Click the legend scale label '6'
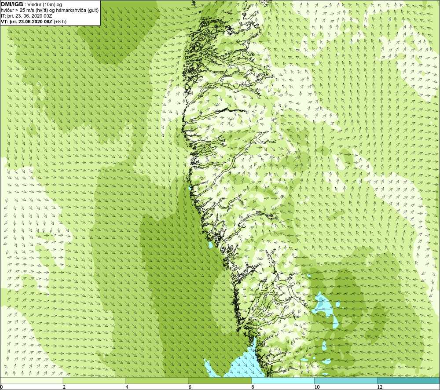The image size is (440, 390). point(190,387)
